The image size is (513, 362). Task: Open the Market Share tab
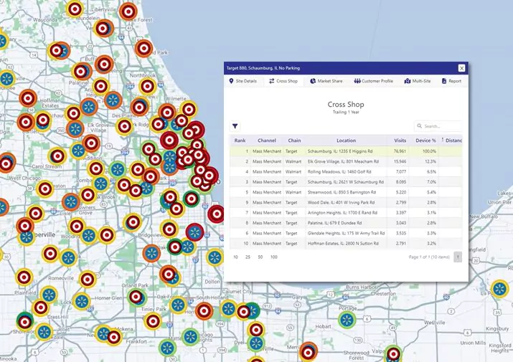click(x=326, y=81)
